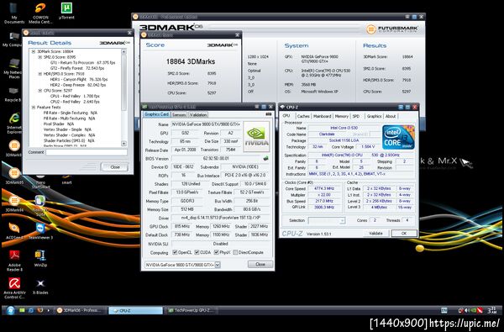
Task: Click the OK button in CPU-Z
Action: [404, 233]
